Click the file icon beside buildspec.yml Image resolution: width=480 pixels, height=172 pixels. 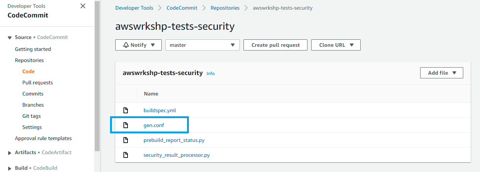(x=126, y=110)
